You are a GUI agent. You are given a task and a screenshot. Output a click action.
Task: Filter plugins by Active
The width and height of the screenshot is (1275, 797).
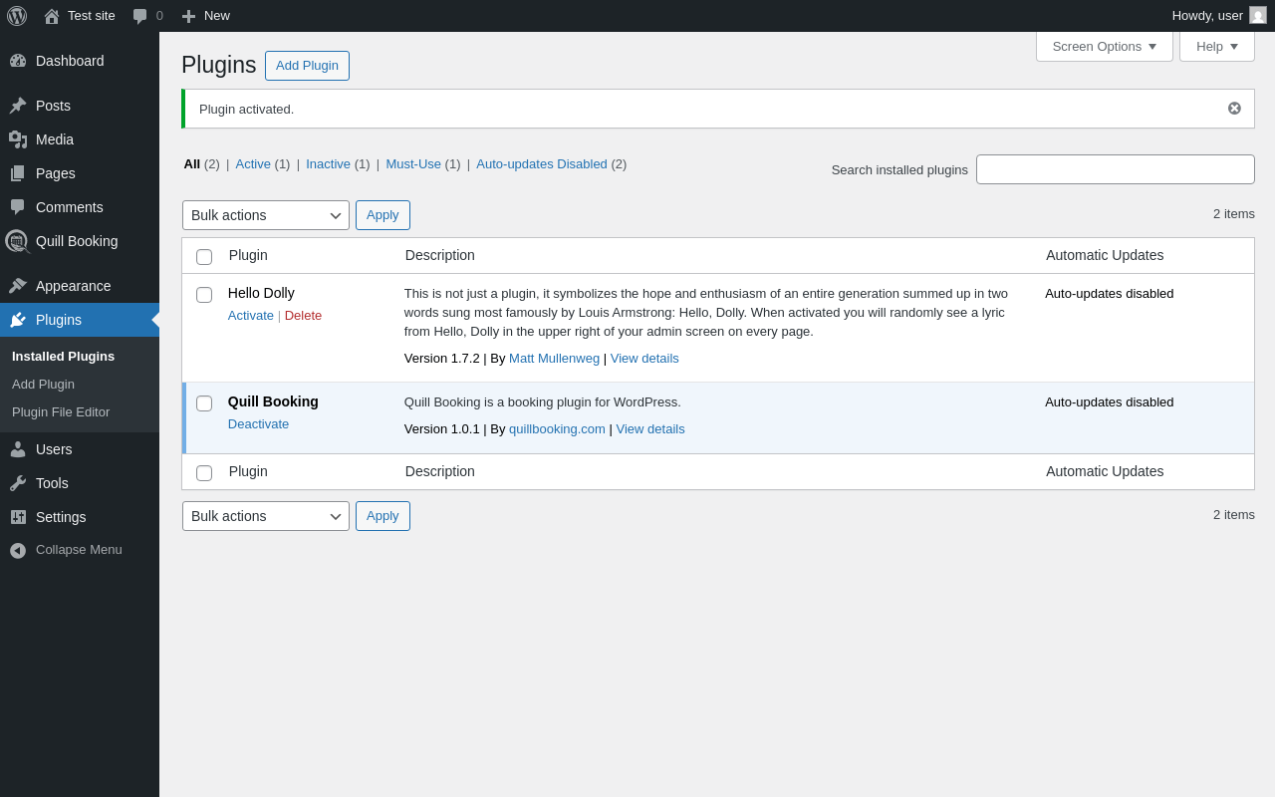253,164
